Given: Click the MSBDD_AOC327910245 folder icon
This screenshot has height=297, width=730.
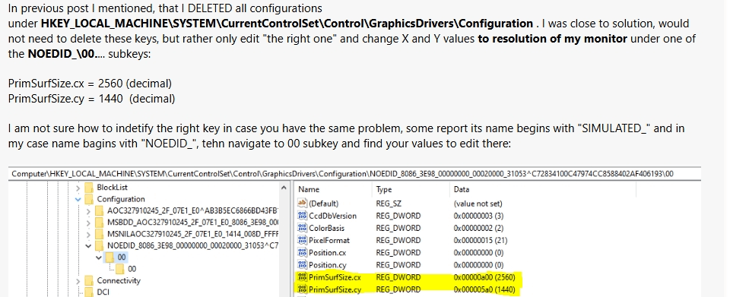Looking at the screenshot, I should (x=99, y=222).
